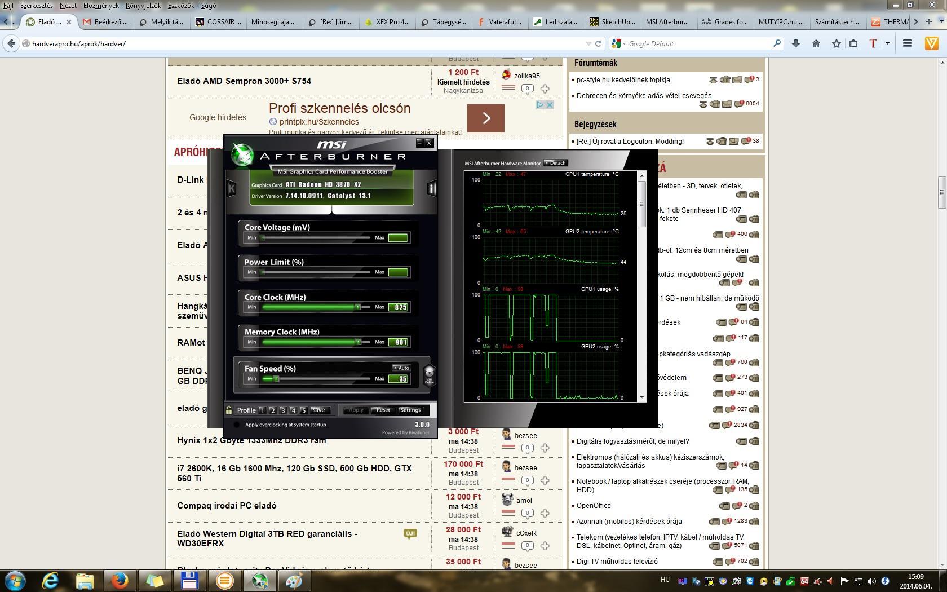Switch to the Beérkező Gmail tab
Screen dimensions: 947x592
pos(106,22)
